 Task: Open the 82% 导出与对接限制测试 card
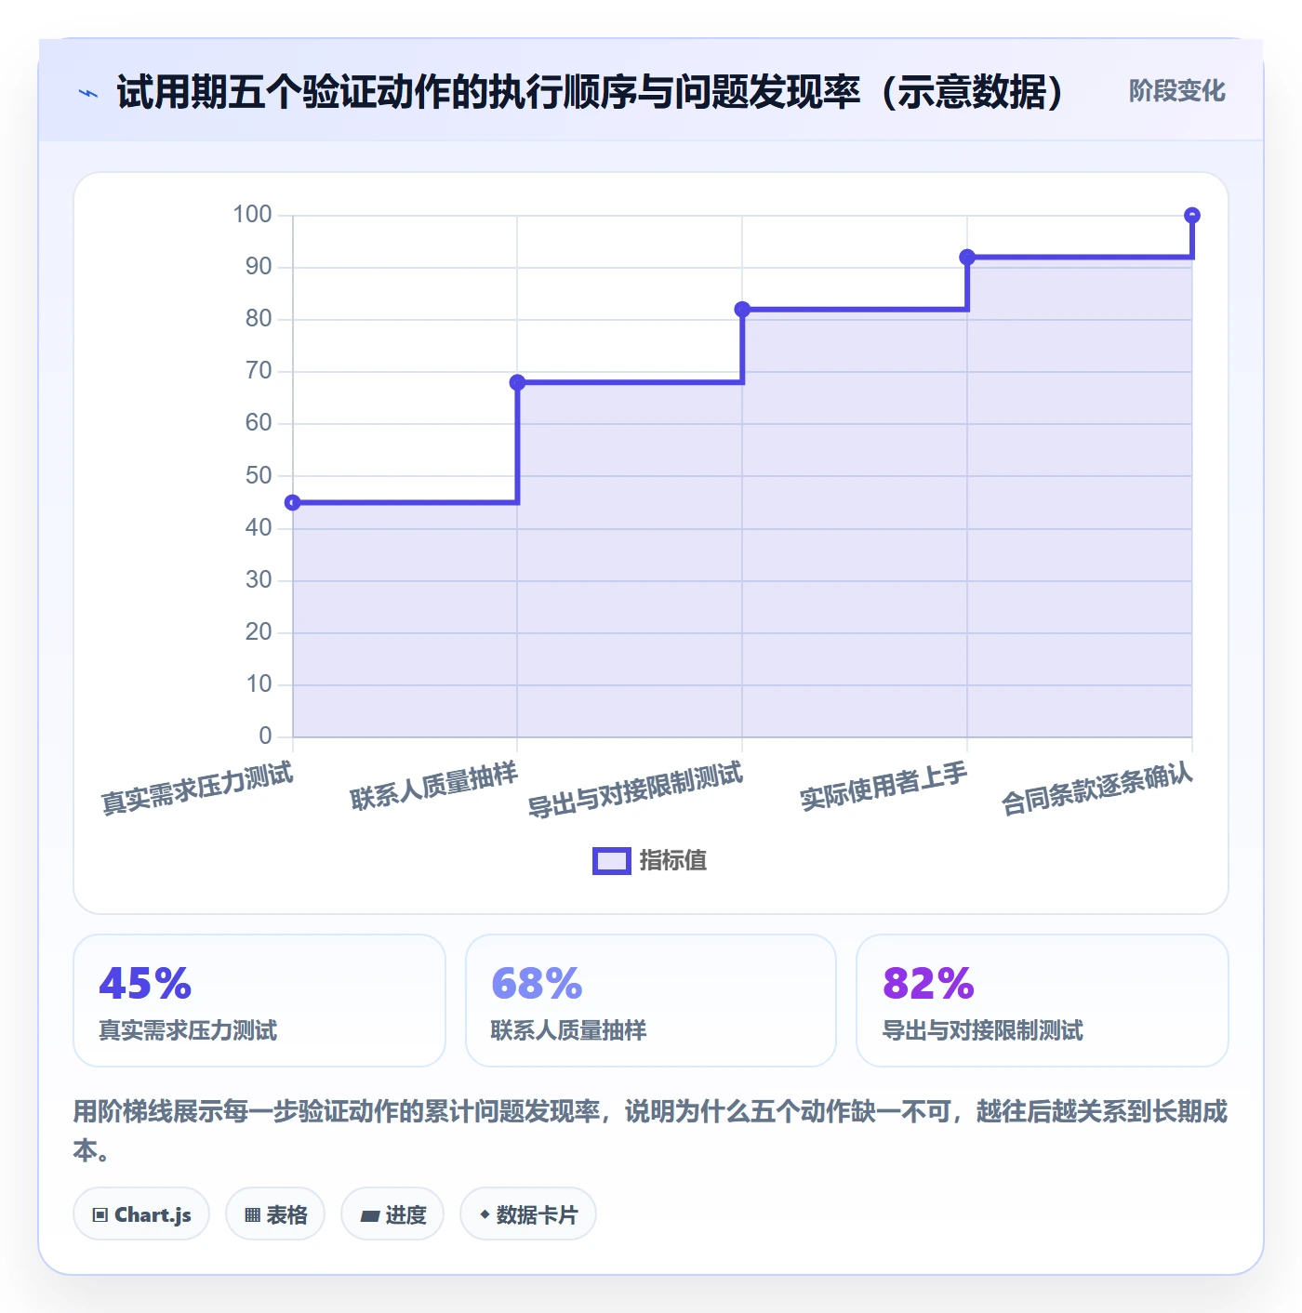pos(1043,1001)
